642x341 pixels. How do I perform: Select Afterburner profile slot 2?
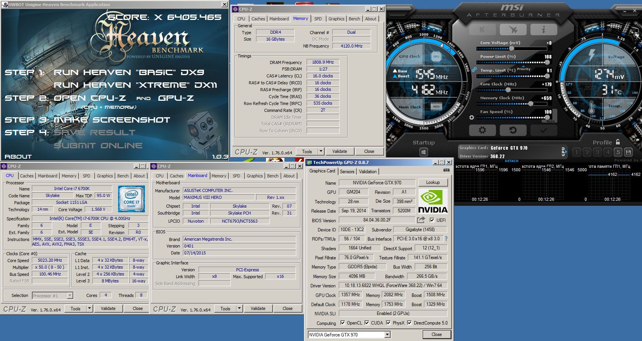pos(587,152)
